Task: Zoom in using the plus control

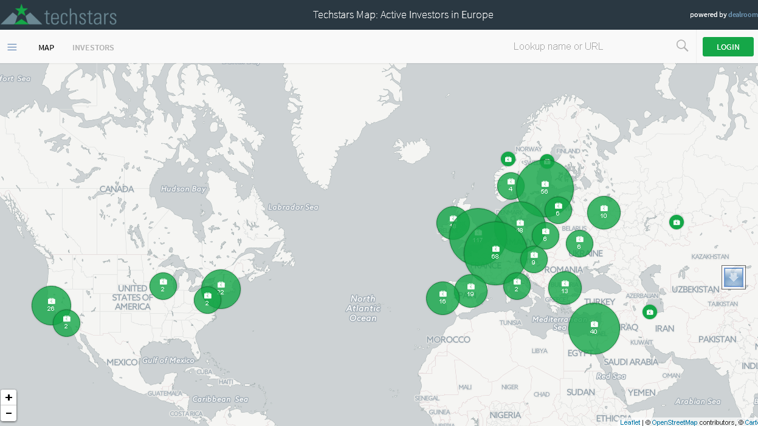Action: point(9,397)
